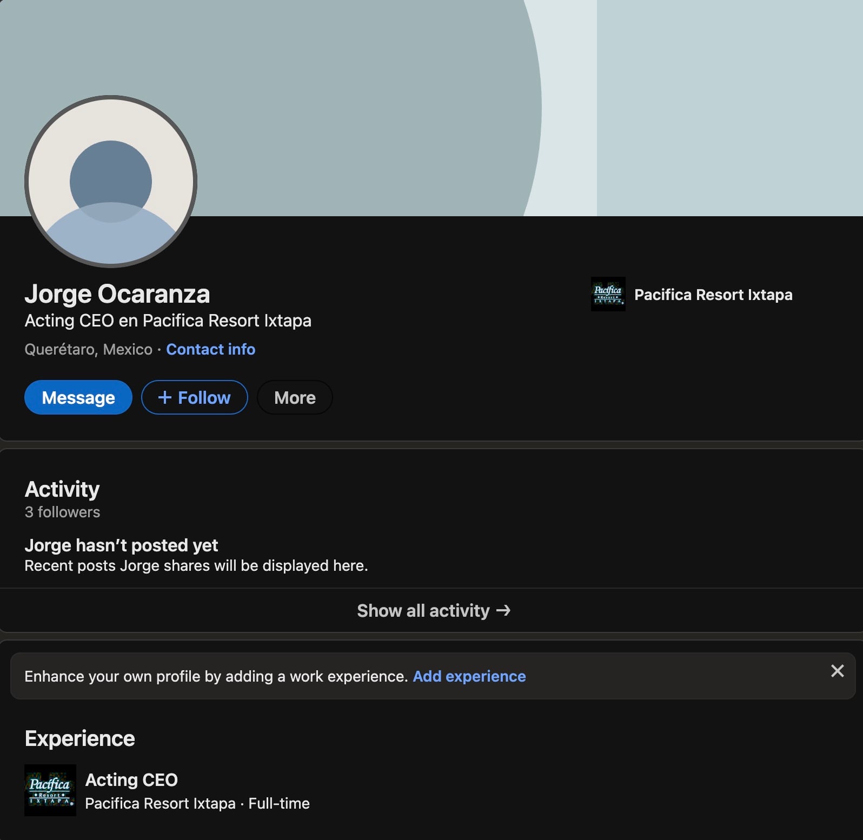Image resolution: width=863 pixels, height=840 pixels.
Task: Click the 'Querétaro, Mexico' location text
Action: pos(89,349)
